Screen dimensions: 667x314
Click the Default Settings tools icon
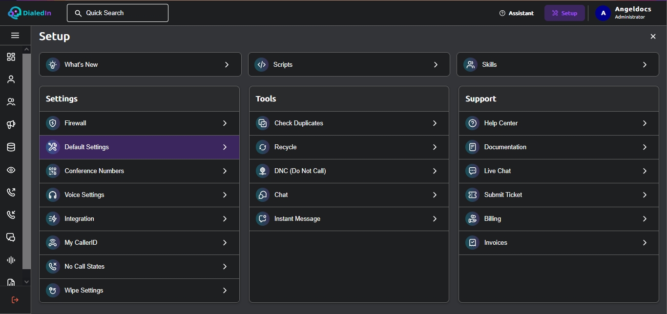(x=53, y=147)
